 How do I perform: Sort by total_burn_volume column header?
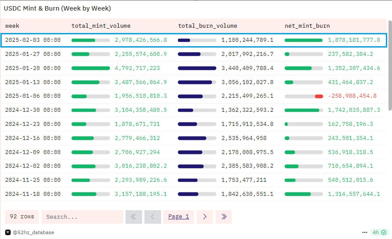pos(207,26)
